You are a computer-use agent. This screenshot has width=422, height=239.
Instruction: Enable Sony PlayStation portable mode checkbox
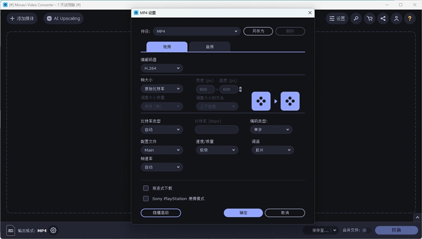146,199
